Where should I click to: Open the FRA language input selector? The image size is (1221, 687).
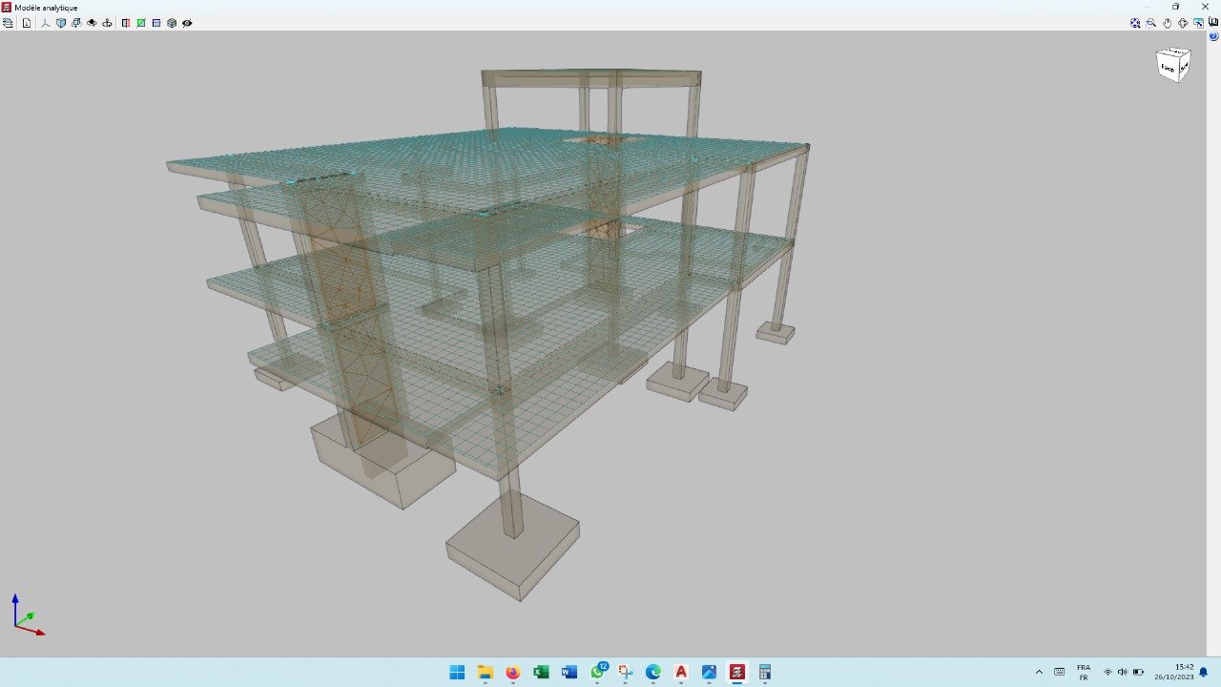(1084, 672)
